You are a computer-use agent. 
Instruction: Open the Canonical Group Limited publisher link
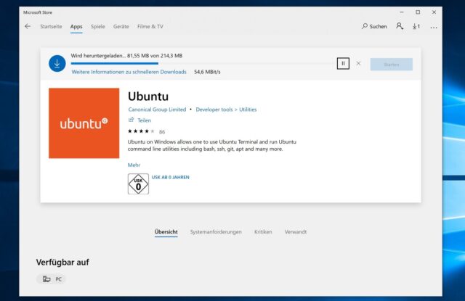click(x=157, y=110)
